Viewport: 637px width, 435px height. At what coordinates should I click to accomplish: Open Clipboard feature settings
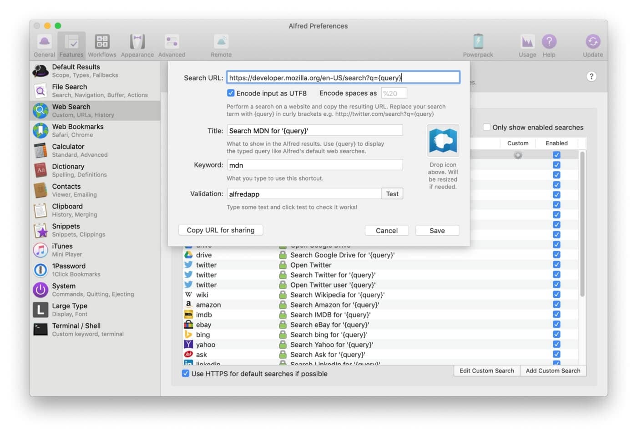tap(95, 211)
